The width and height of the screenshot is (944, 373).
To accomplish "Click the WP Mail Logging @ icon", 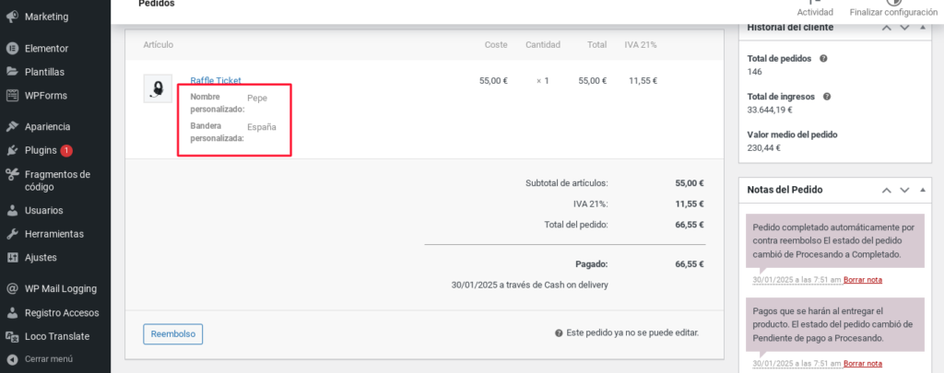I will 12,289.
